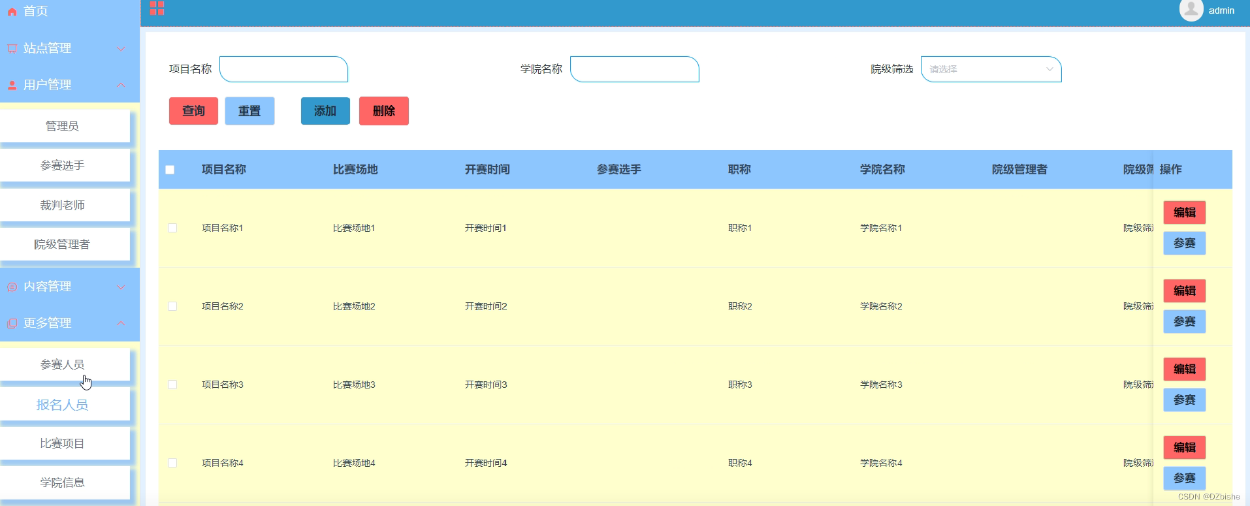
Task: Open the 报名人员 submenu item
Action: [65, 405]
